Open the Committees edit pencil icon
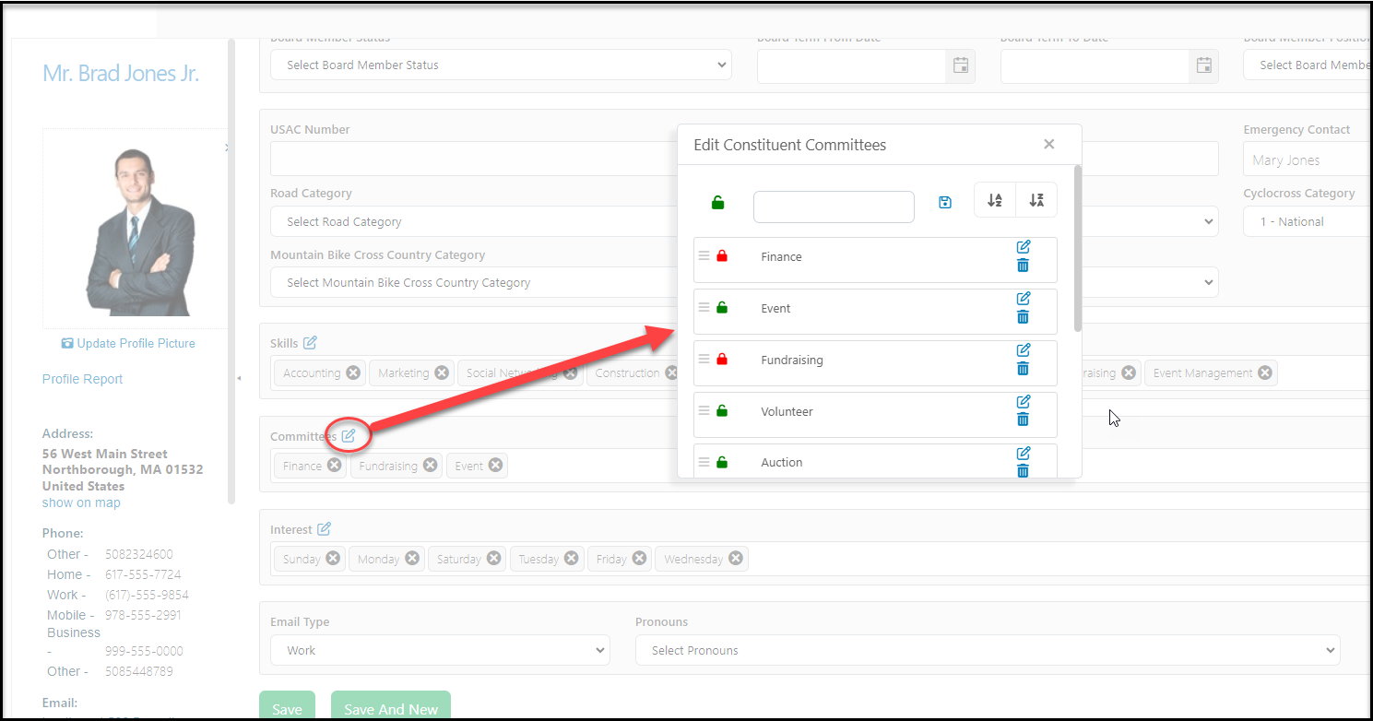The height and width of the screenshot is (721, 1373). point(349,435)
